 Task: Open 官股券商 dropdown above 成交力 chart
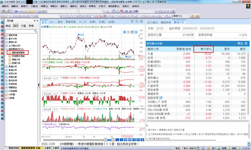49,110
